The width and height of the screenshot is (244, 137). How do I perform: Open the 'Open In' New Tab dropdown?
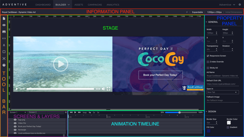222,92
